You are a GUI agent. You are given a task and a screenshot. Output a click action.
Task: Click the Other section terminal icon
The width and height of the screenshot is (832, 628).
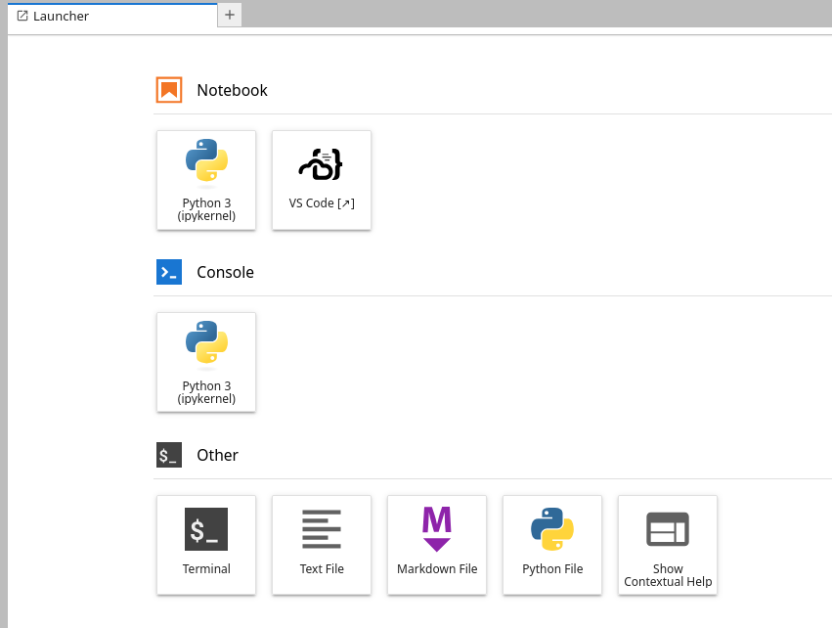click(169, 455)
